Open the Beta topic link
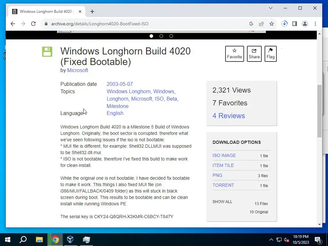This screenshot has height=246, width=328. point(172,99)
